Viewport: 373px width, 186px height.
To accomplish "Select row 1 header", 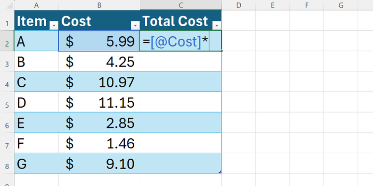I will click(x=7, y=20).
